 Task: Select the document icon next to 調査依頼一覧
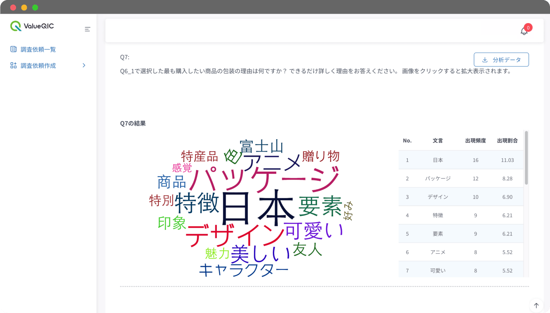point(13,49)
